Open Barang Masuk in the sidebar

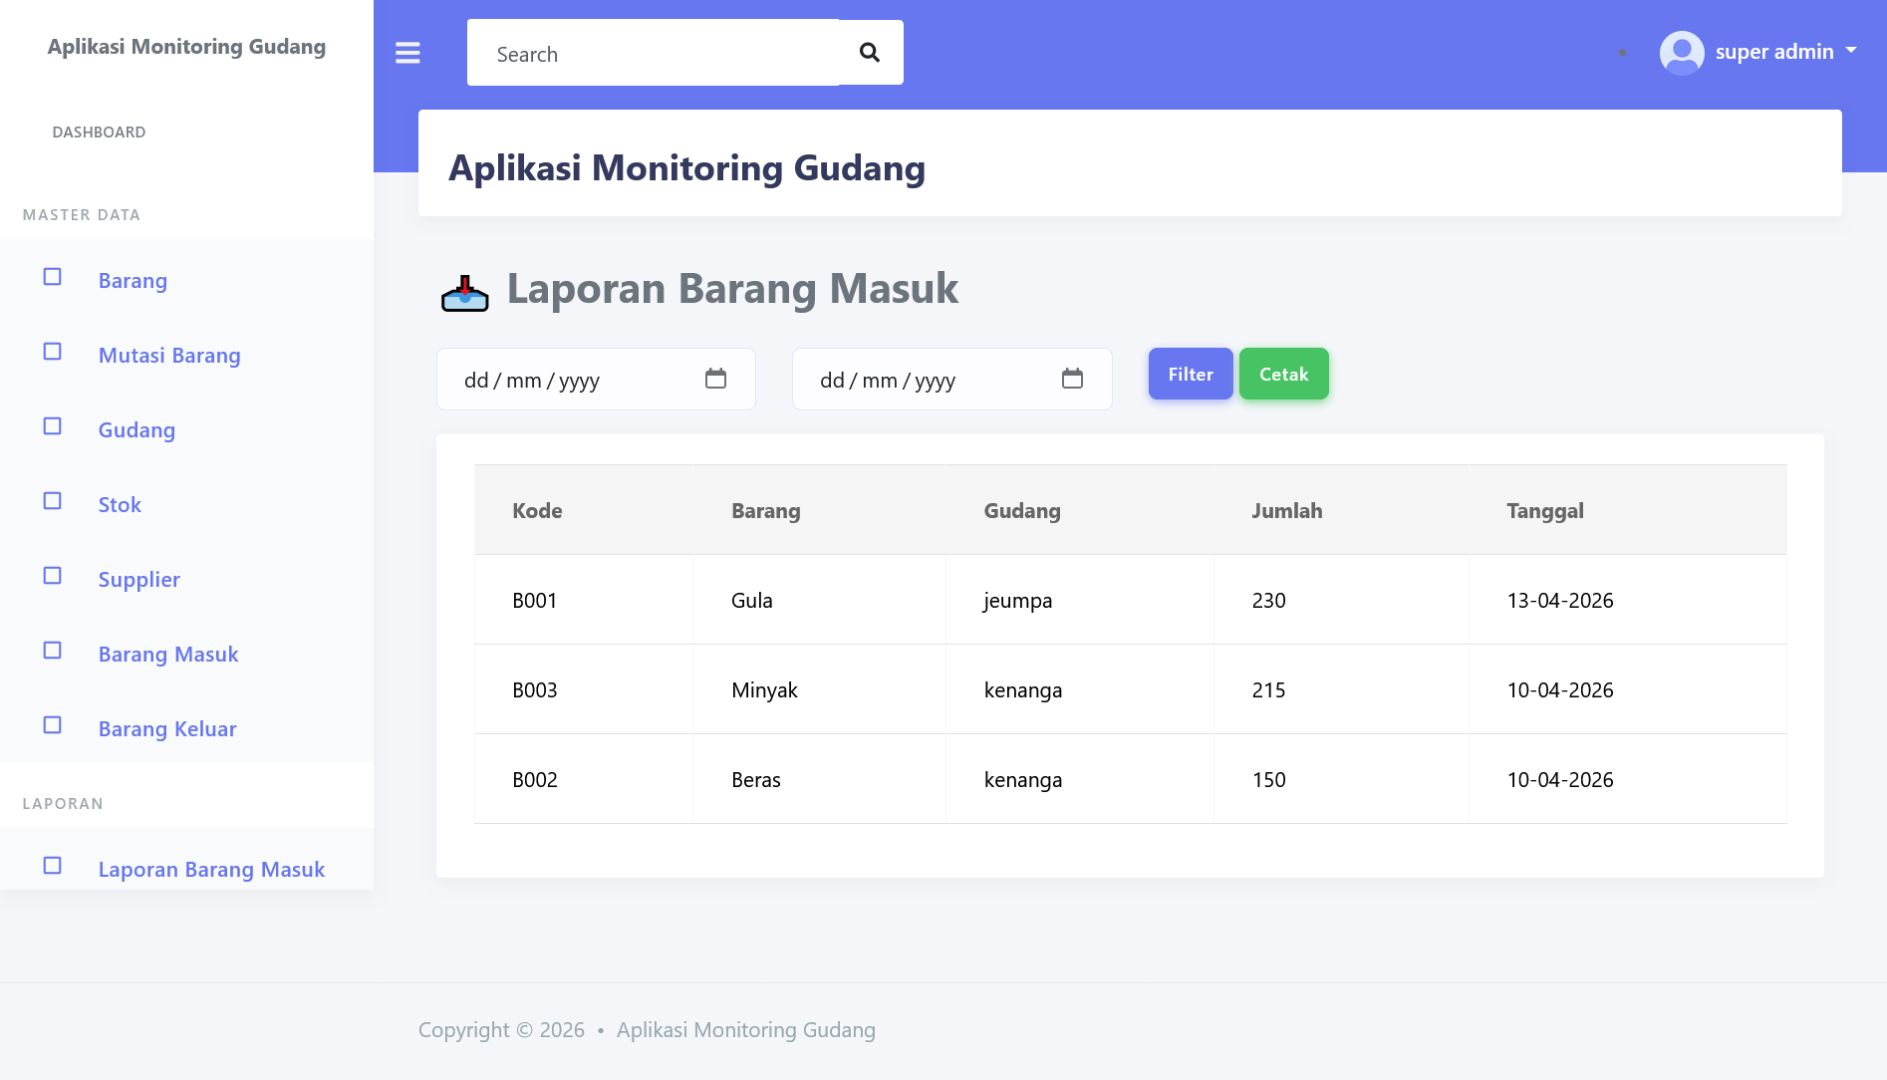pos(168,655)
